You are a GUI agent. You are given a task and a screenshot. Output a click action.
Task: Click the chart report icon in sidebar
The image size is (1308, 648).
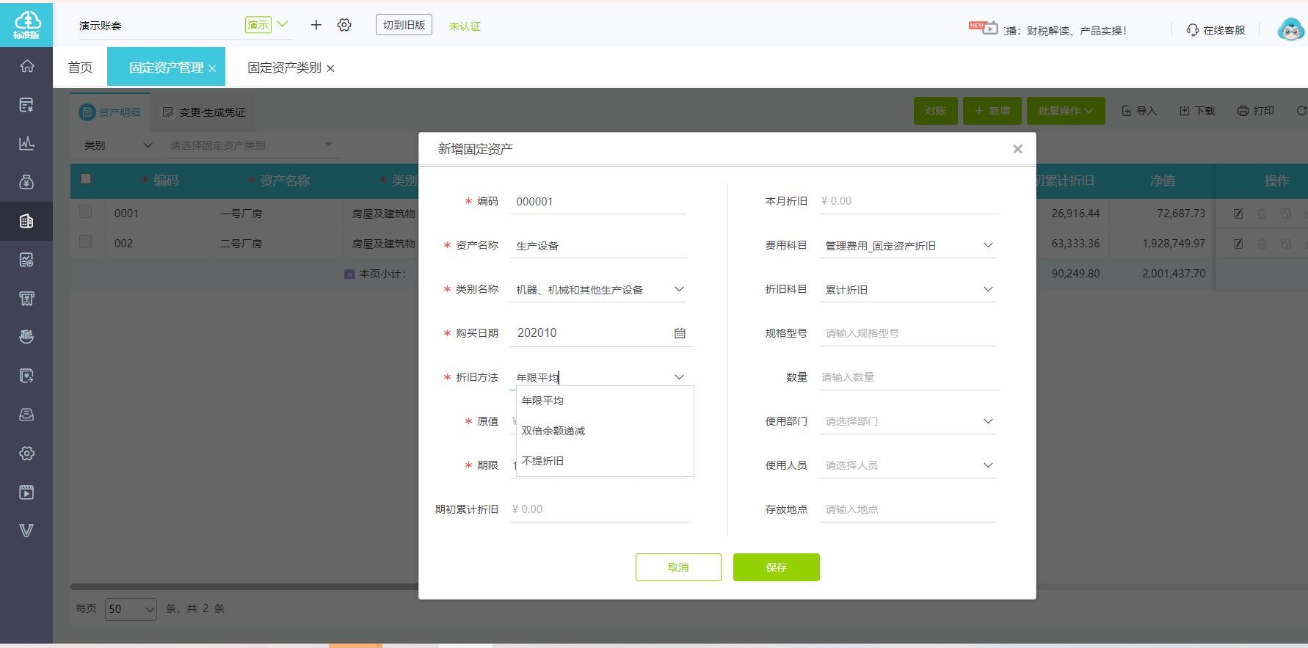[26, 143]
